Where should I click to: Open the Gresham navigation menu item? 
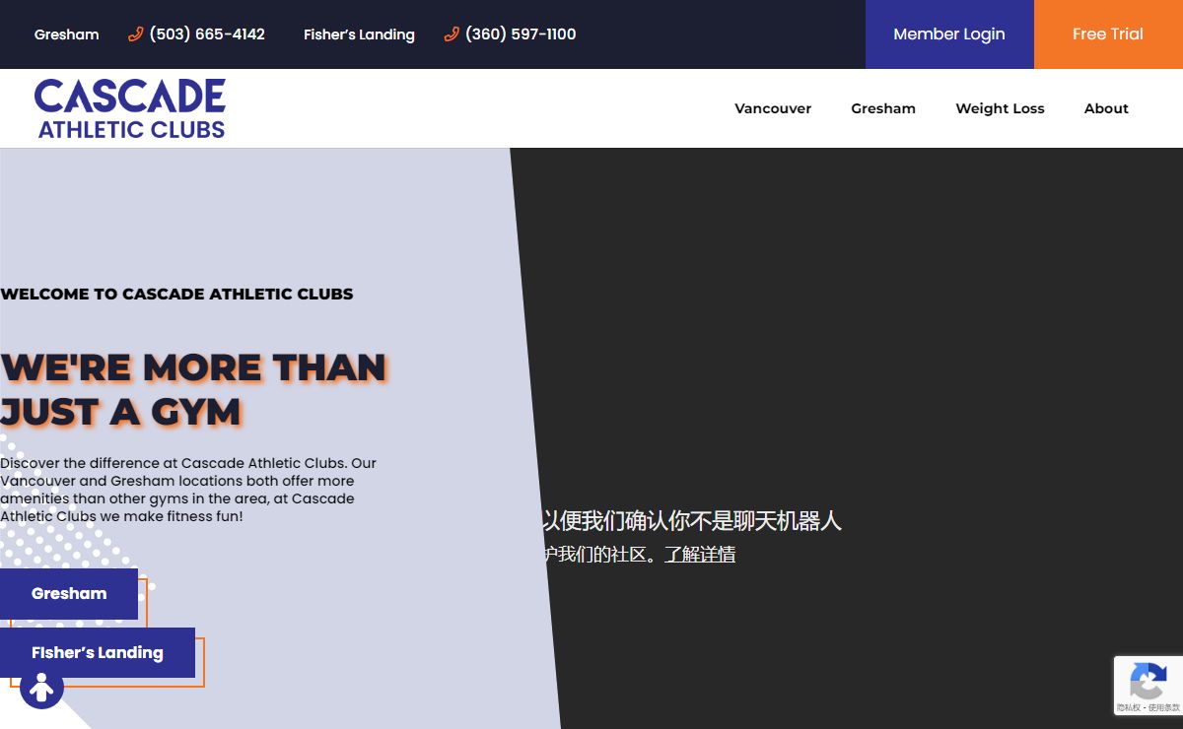pos(883,108)
